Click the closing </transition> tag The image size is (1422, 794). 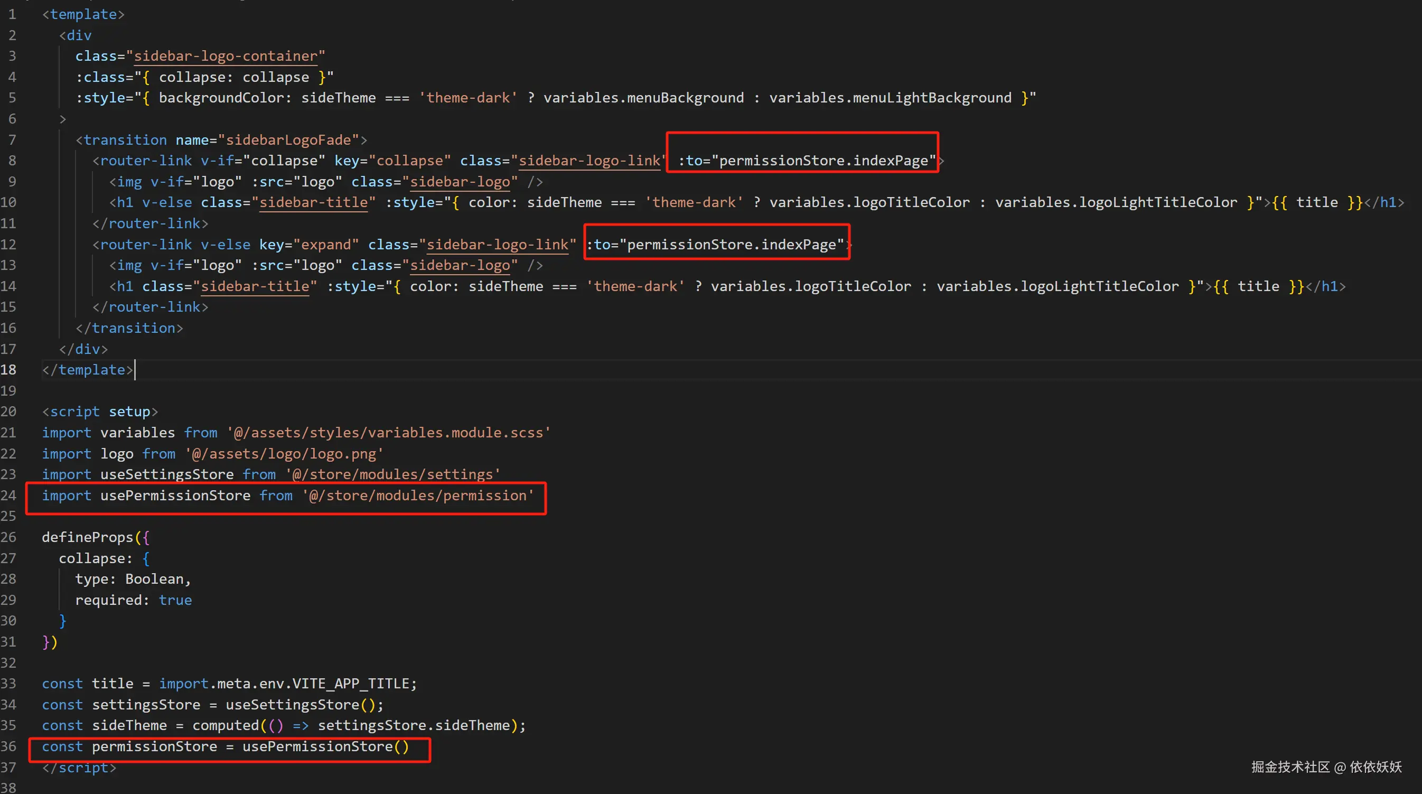click(129, 328)
